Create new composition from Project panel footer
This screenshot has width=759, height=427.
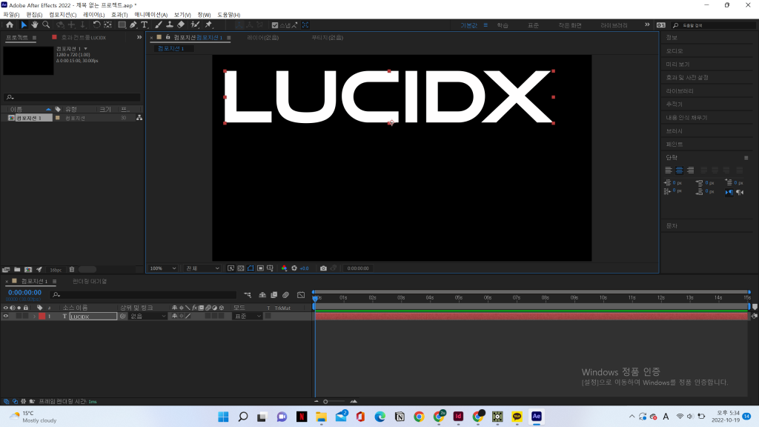[28, 270]
